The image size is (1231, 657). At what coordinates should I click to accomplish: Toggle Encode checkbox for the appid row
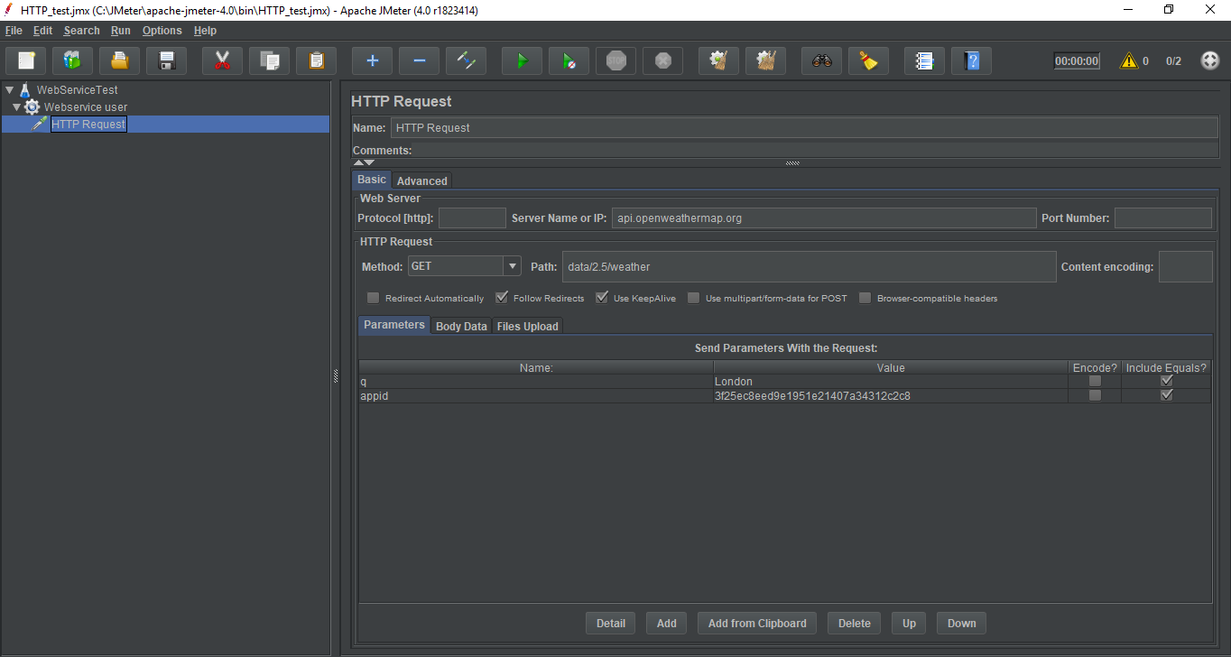pos(1095,395)
